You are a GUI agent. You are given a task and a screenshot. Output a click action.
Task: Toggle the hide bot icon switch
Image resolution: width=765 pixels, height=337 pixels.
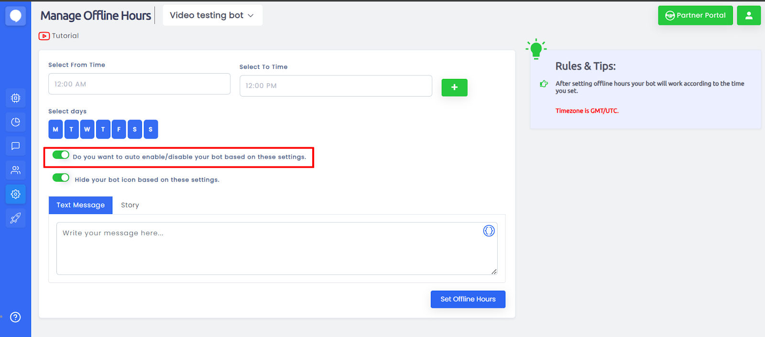point(61,178)
